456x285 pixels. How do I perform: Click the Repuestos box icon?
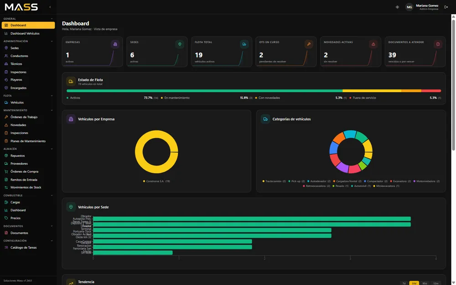click(x=6, y=155)
